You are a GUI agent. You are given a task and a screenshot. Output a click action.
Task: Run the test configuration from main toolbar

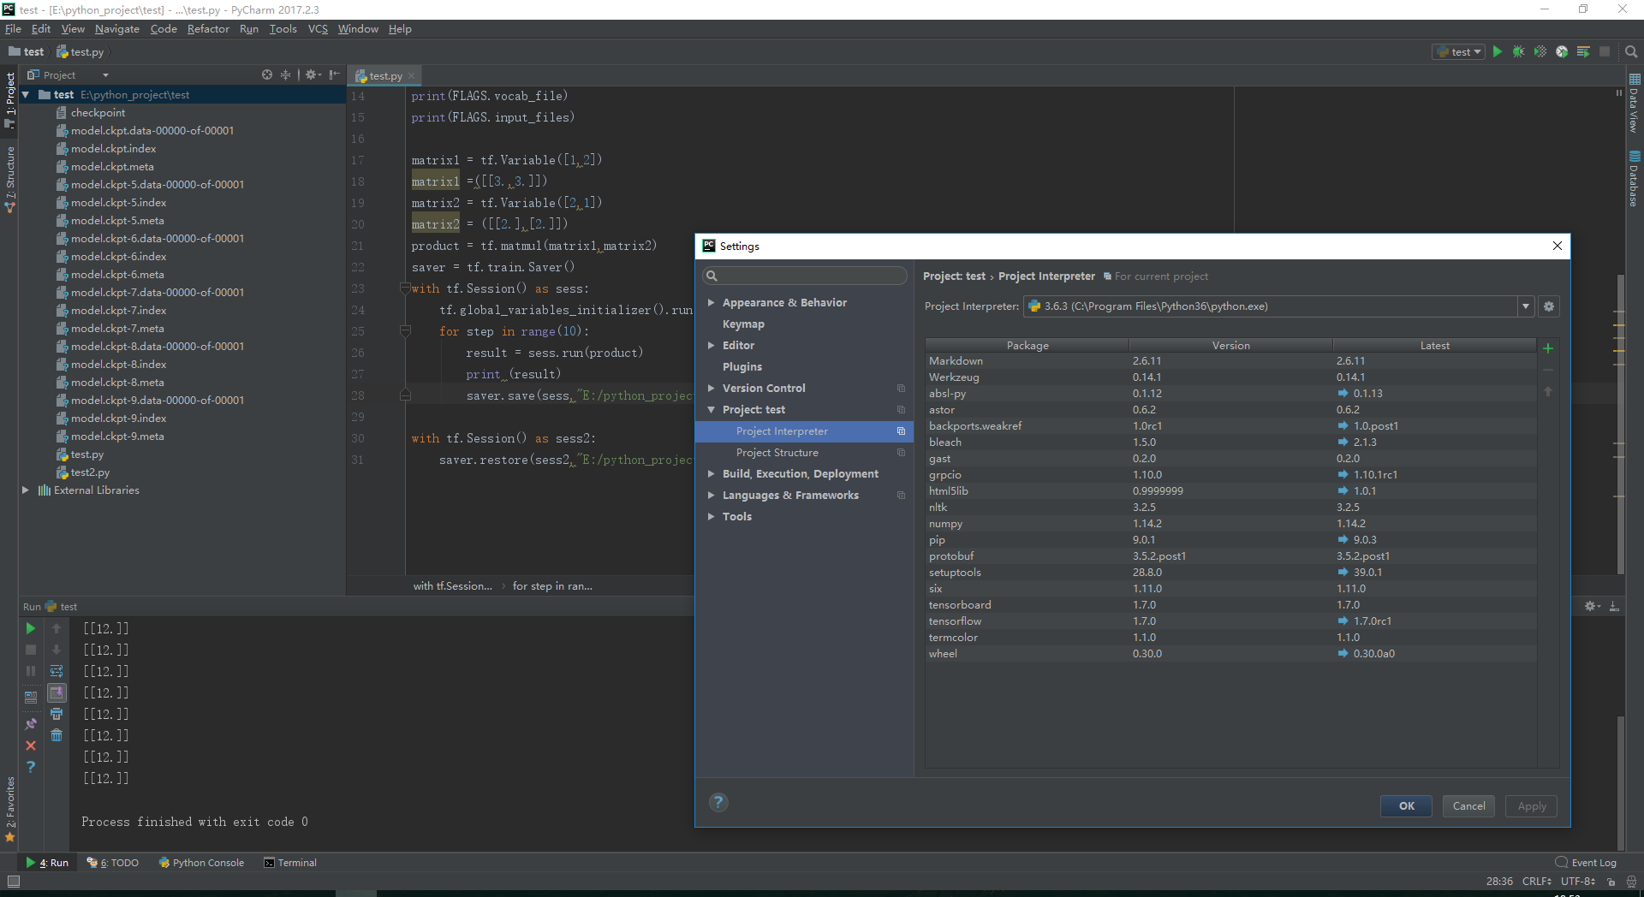click(x=1498, y=51)
